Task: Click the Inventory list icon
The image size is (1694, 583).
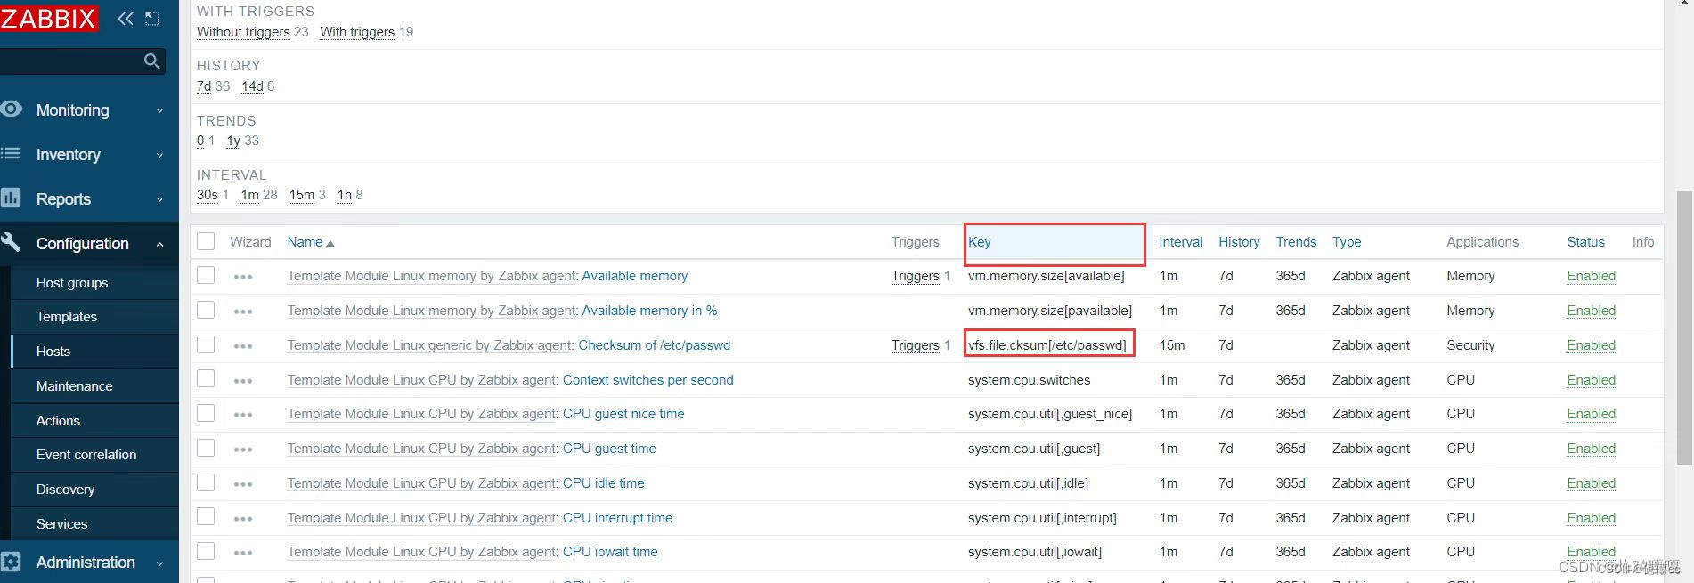Action: coord(12,154)
